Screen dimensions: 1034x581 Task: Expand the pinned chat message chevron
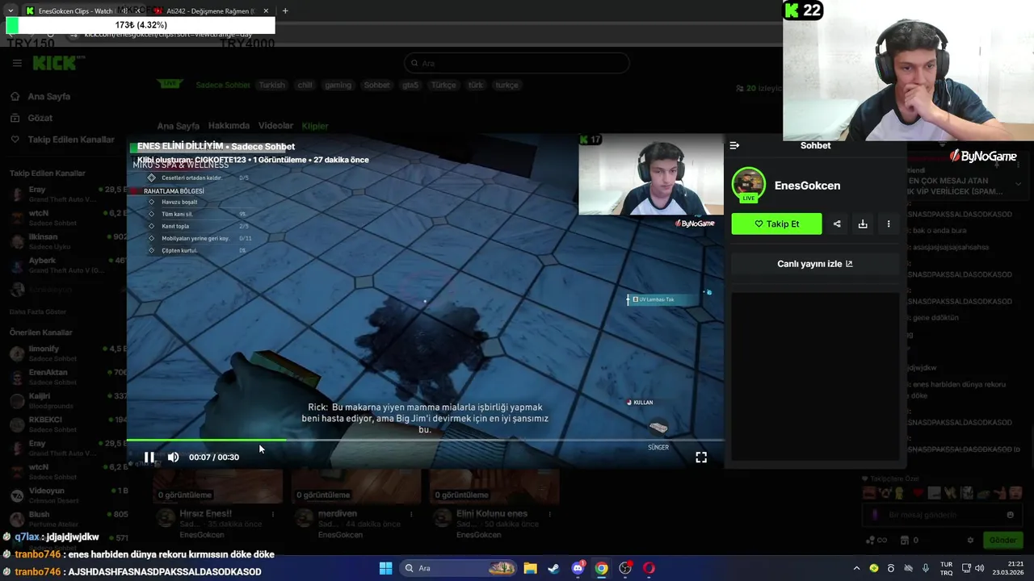[1018, 184]
